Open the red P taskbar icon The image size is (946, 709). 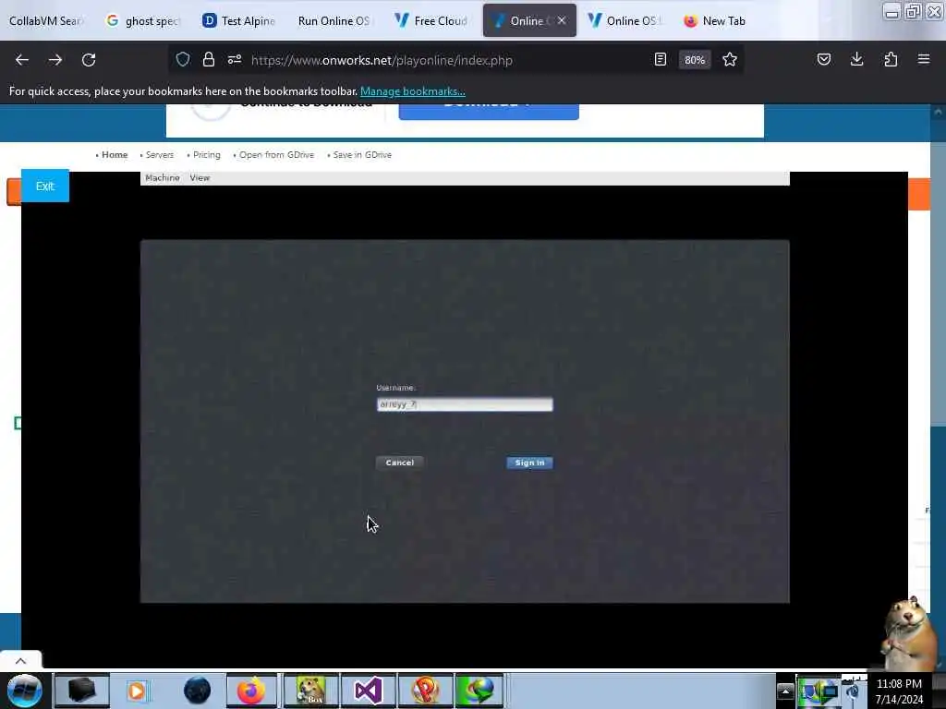pos(425,691)
